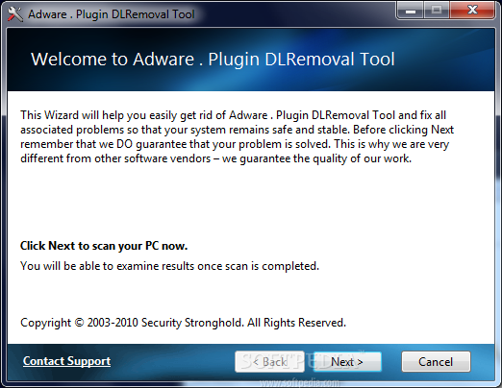Click the 'This Wizard will help you' paragraph
The height and width of the screenshot is (388, 502).
click(x=237, y=136)
